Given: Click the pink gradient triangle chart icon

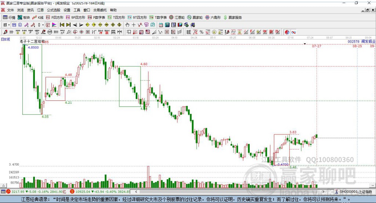Looking at the screenshot, I should (54, 25).
